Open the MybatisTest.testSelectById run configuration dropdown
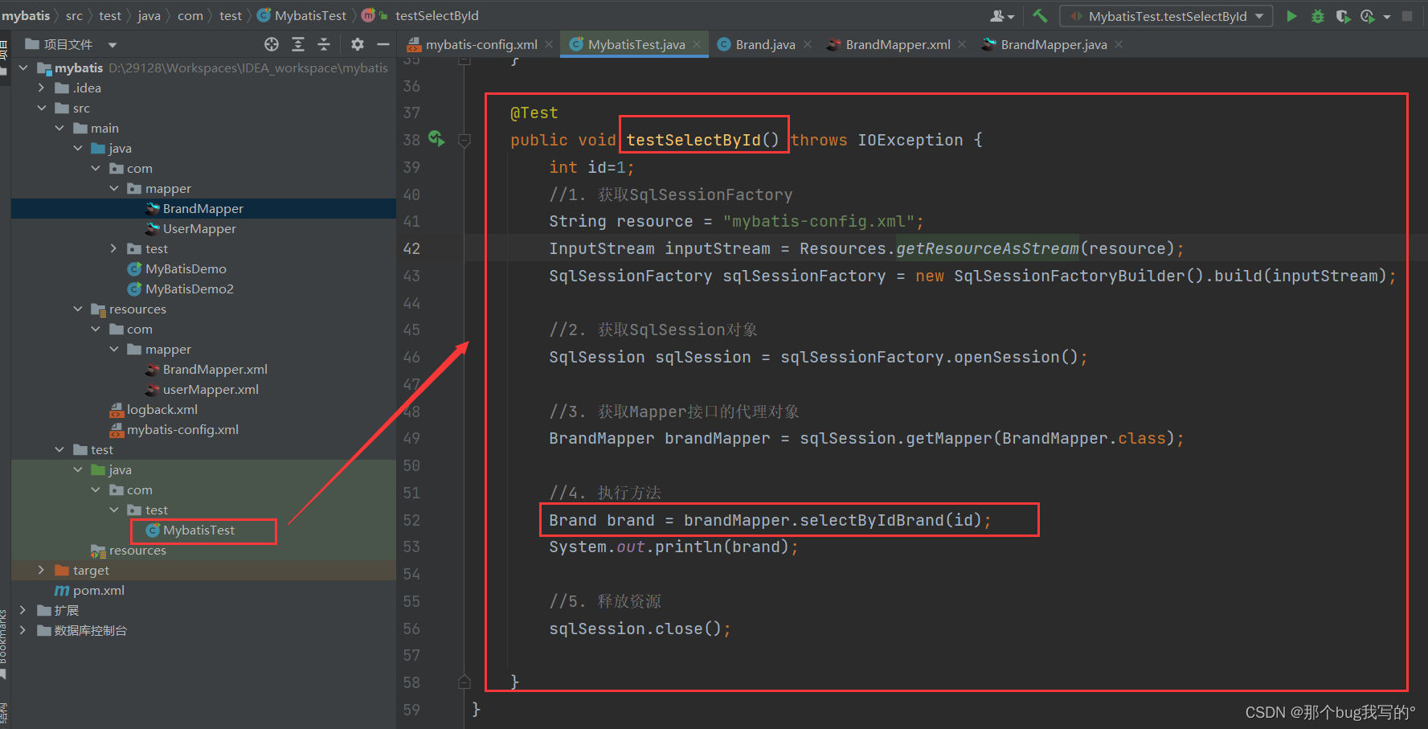 (1167, 16)
